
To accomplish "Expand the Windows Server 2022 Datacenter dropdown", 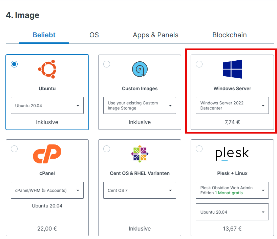I will (232, 105).
